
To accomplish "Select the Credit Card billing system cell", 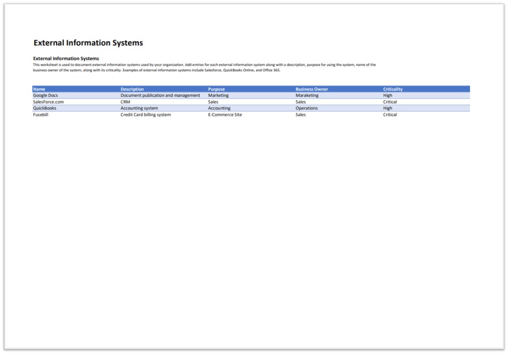I will click(x=145, y=115).
